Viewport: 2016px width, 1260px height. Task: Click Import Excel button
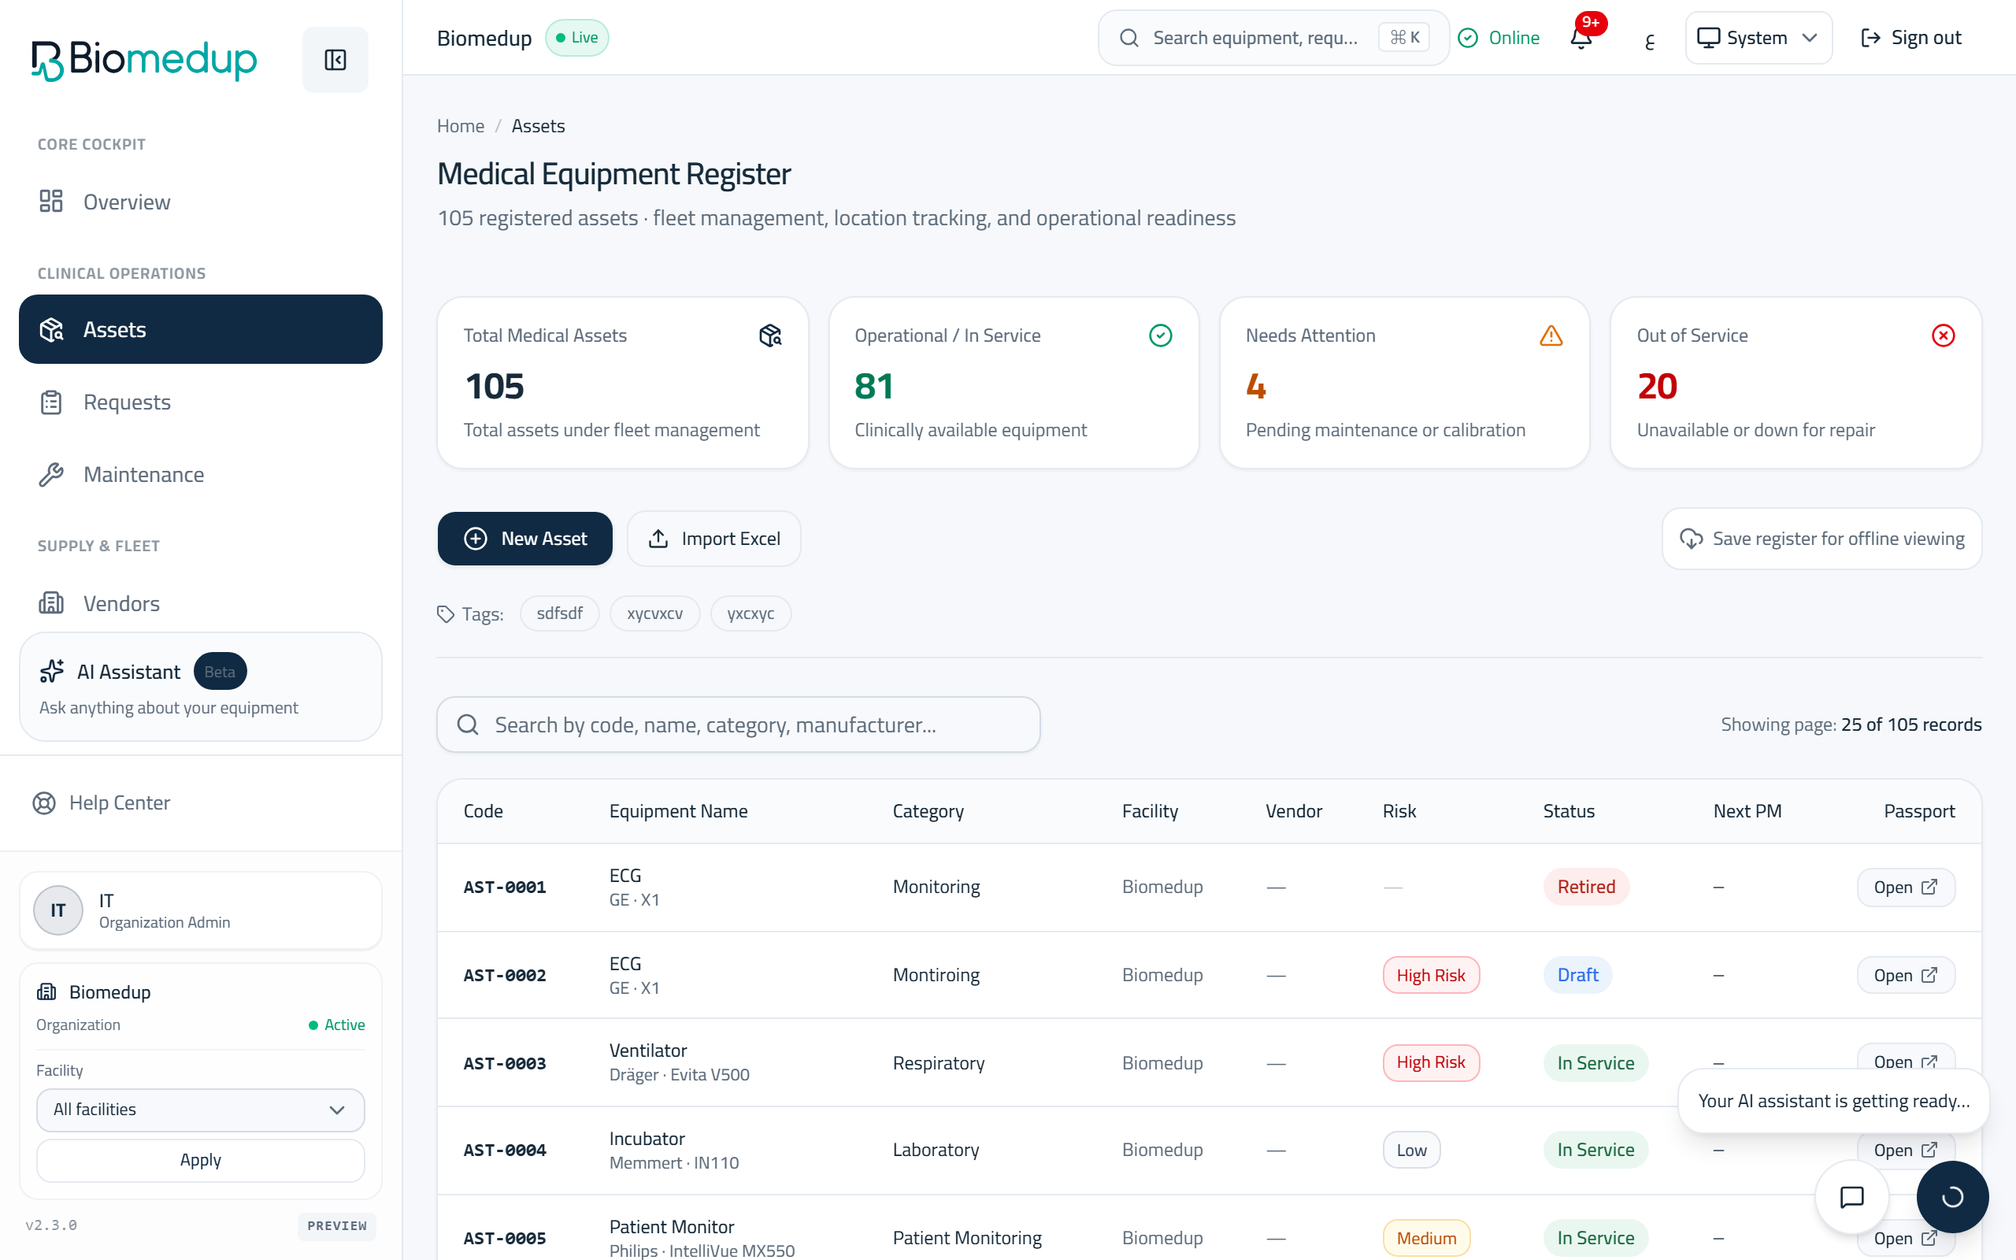click(714, 539)
